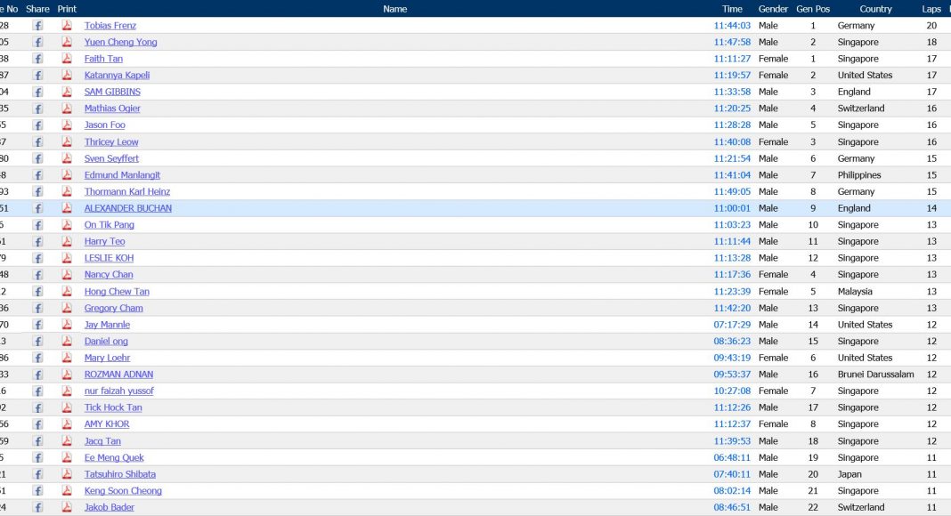This screenshot has height=516, width=951.
Task: Sort by Laps column header
Action: click(x=931, y=9)
